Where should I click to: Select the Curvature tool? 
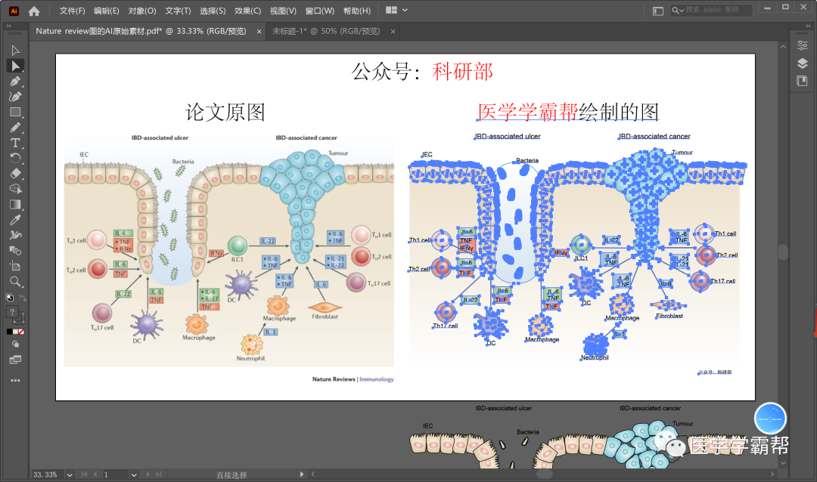pos(15,97)
